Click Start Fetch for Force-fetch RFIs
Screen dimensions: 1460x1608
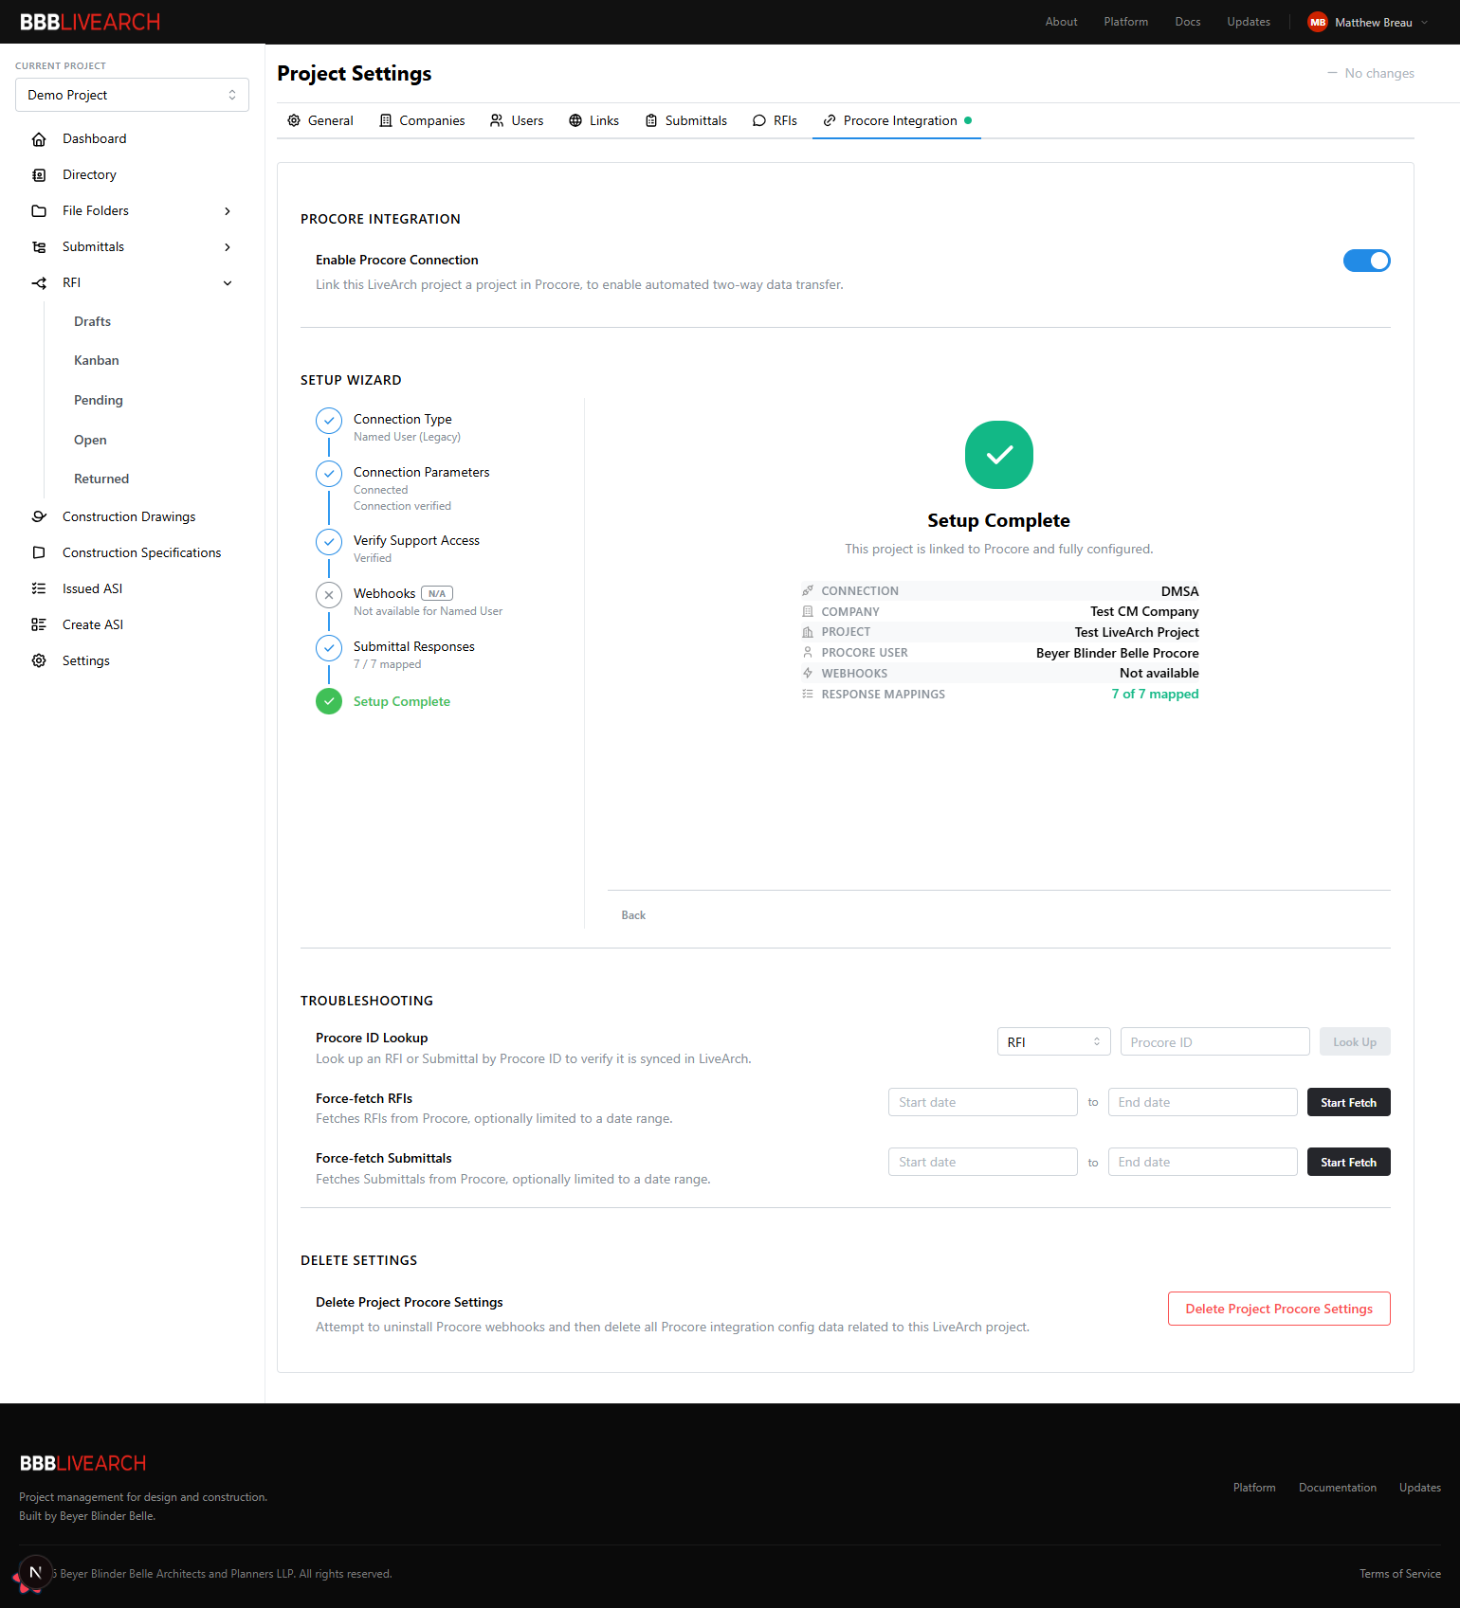click(x=1348, y=1102)
